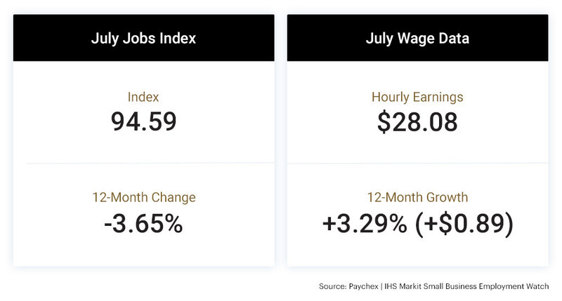Click the divider line in Jobs Index card
Image resolution: width=562 pixels, height=301 pixels.
143,163
